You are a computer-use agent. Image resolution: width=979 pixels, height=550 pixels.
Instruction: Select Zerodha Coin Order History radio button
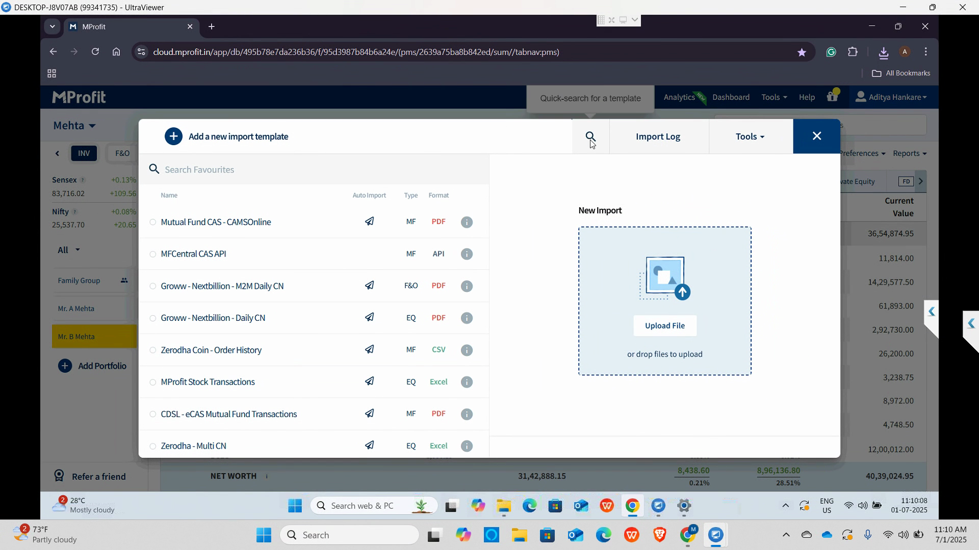152,350
